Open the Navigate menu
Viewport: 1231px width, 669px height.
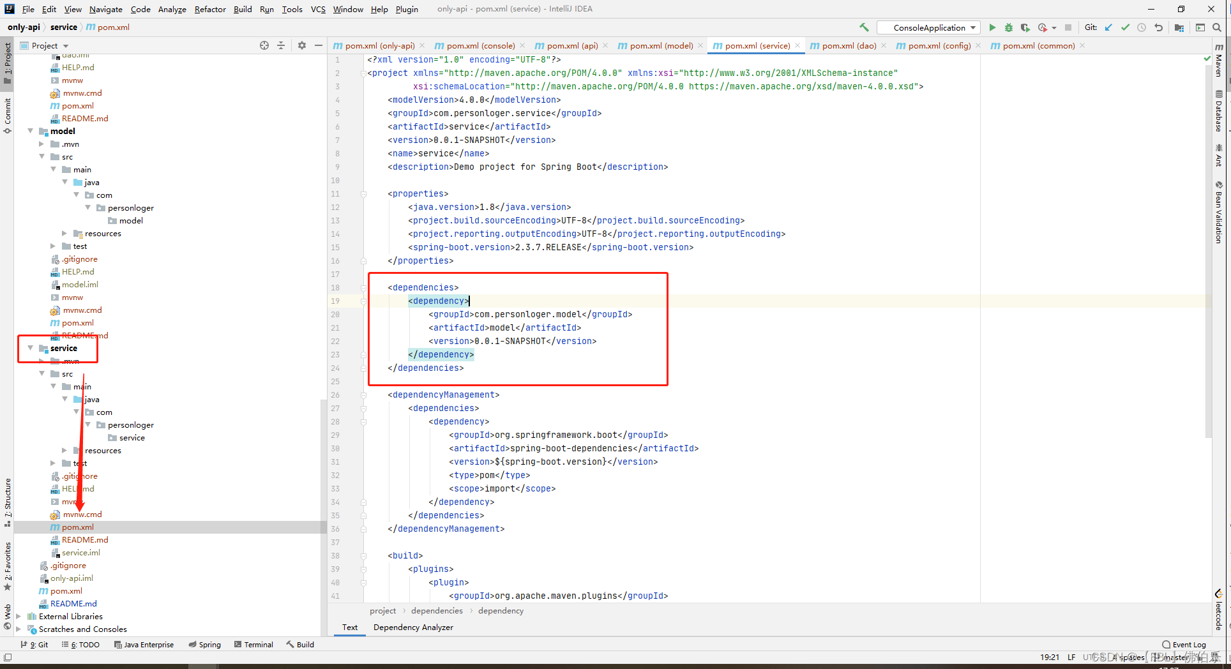(x=106, y=9)
